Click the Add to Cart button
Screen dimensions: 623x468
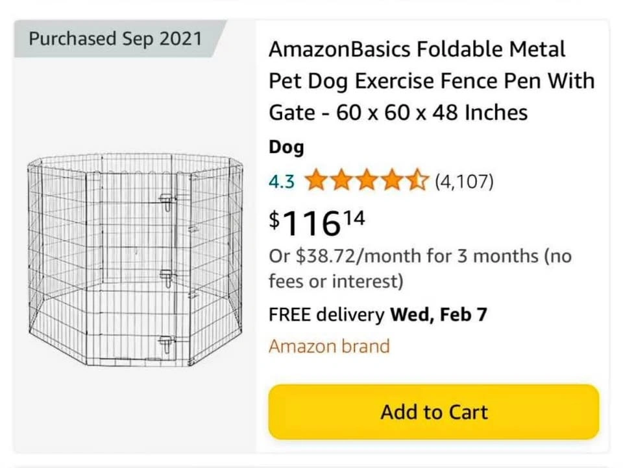(x=434, y=412)
